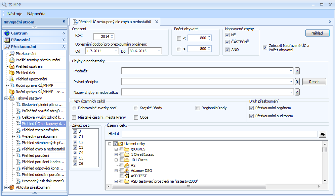Uncheck Přezkoumání auditorem

coord(251,116)
